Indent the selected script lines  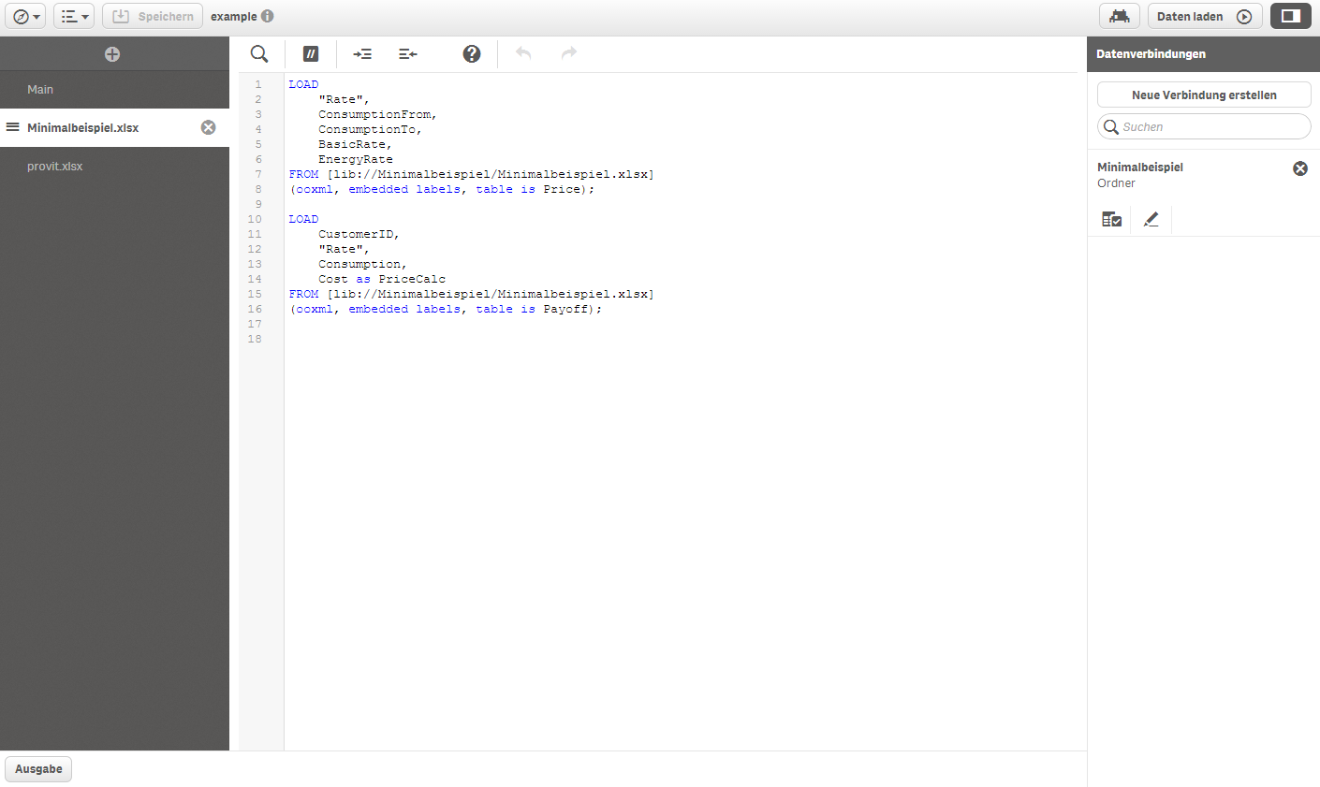362,54
